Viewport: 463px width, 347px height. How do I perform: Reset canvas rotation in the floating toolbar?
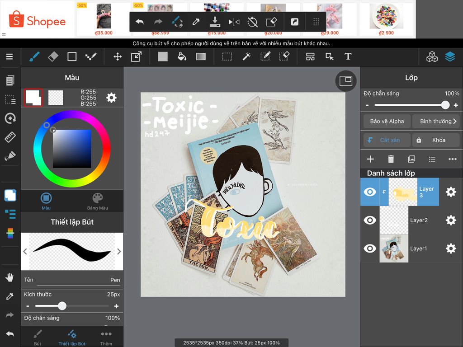tap(252, 22)
